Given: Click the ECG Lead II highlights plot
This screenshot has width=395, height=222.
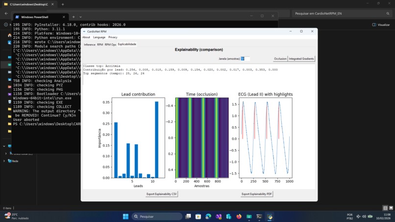Looking at the screenshot, I should point(266,138).
